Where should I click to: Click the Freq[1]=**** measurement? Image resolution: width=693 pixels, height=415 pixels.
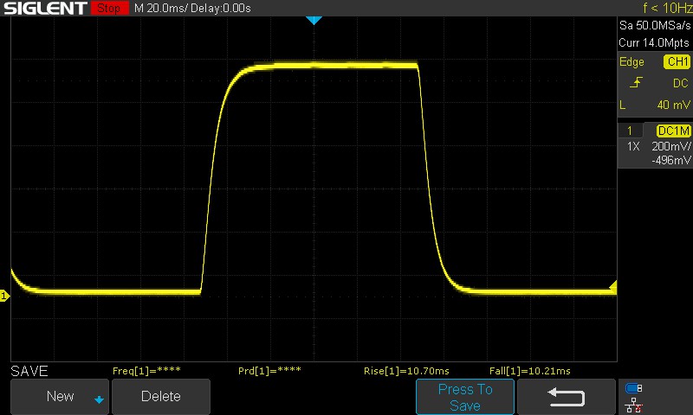146,370
